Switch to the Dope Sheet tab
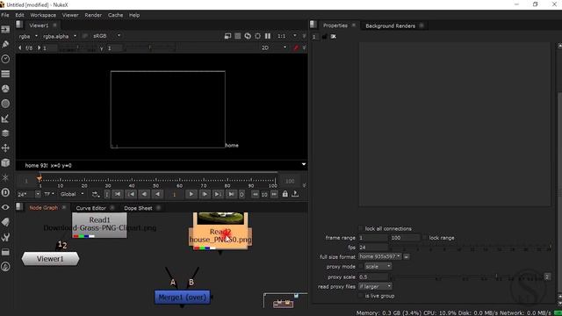Viewport: 562px width, 316px height. [x=138, y=208]
